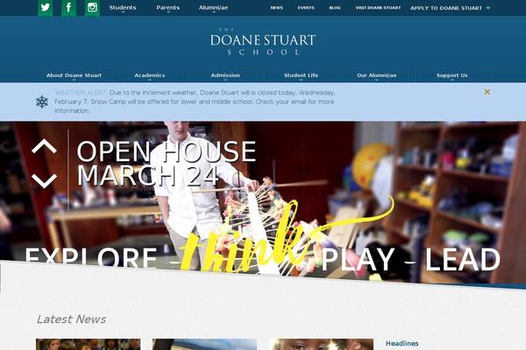The height and width of the screenshot is (350, 526).
Task: Open the Student Life menu
Action: (x=301, y=75)
